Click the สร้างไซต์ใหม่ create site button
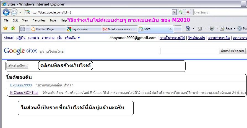Viewport: 247px width, 128px height. (17, 66)
